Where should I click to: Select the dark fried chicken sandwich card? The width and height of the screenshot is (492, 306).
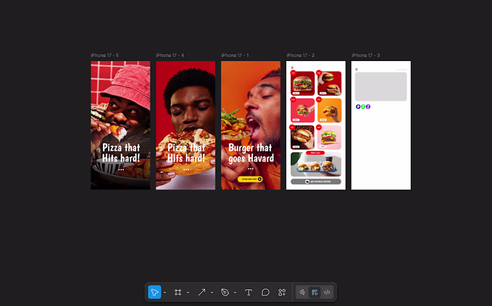(x=303, y=137)
